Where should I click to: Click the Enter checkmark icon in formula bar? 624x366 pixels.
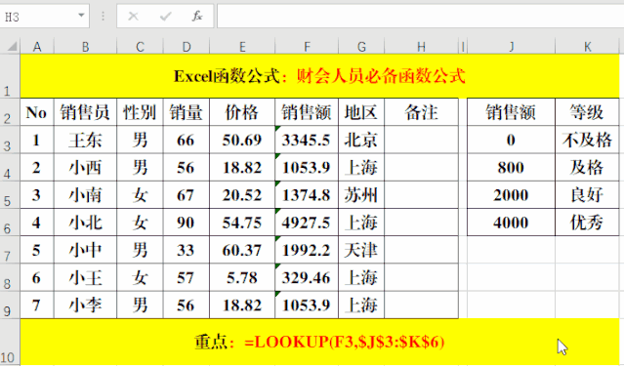coord(165,16)
